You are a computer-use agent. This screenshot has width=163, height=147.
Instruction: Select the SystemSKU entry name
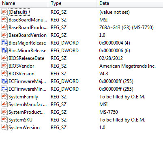click(x=21, y=120)
